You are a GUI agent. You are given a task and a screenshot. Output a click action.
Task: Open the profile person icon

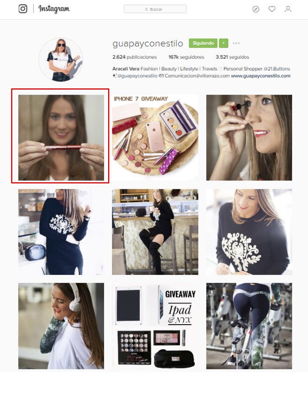click(x=288, y=9)
